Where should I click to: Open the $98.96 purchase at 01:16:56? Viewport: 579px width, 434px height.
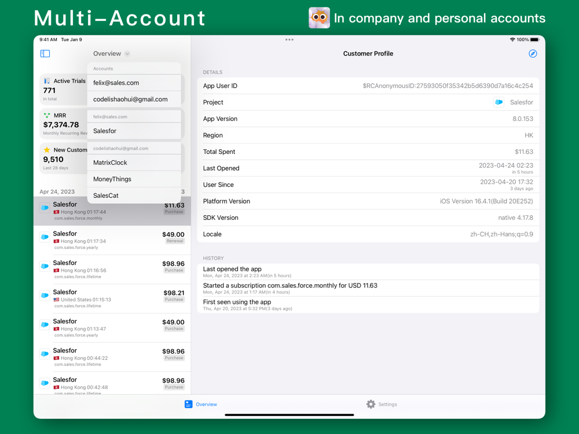coord(112,270)
